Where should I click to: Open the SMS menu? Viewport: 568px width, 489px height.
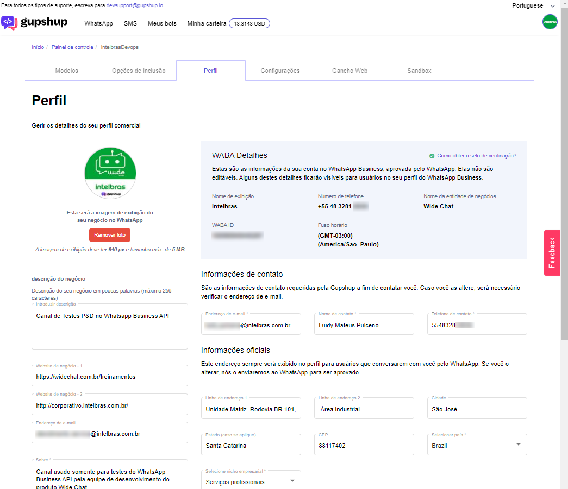pos(130,23)
